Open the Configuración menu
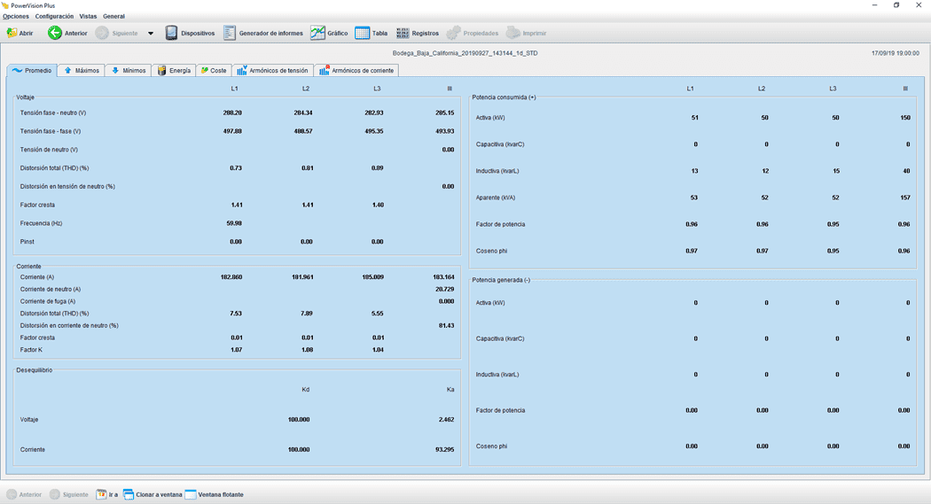 (x=55, y=17)
